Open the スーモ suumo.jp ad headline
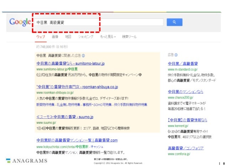Viewport: 227px width, 166px height. click(x=65, y=117)
